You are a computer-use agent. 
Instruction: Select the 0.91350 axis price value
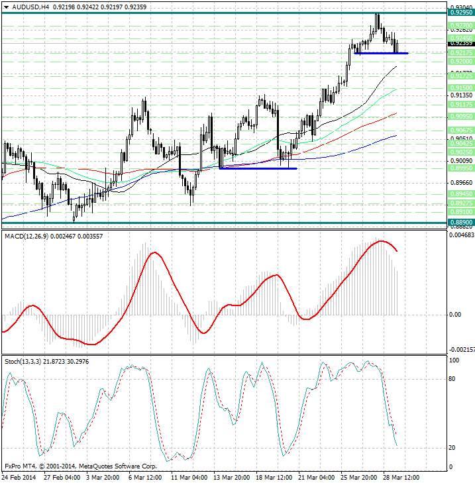click(461, 95)
